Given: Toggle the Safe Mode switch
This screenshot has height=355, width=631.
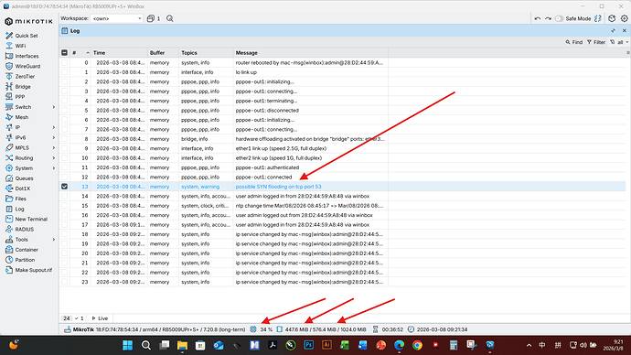Looking at the screenshot, I should 559,18.
